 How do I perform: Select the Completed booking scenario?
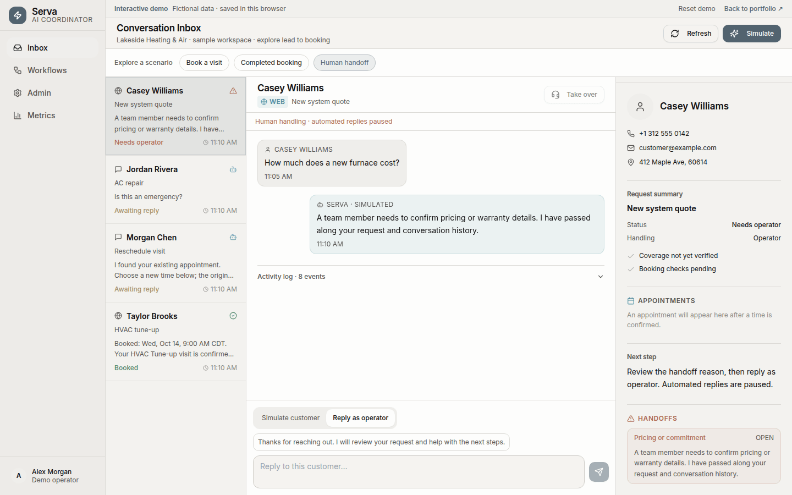click(271, 63)
